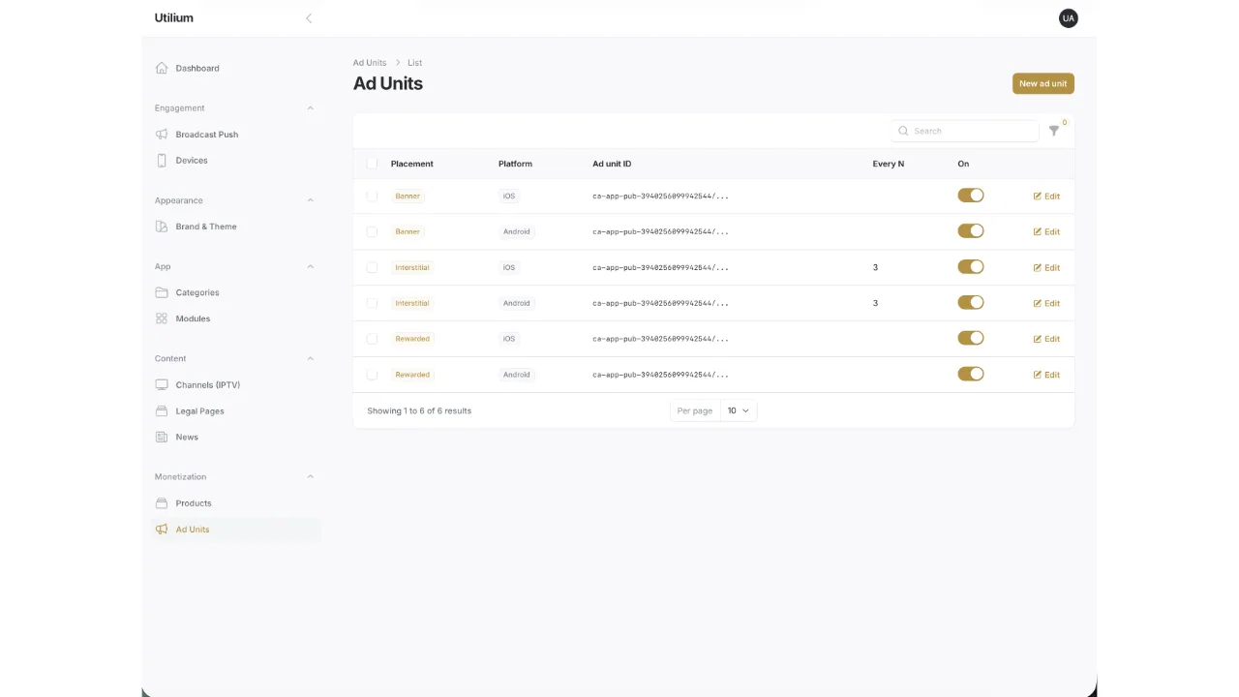Click the News newspaper icon

pyautogui.click(x=162, y=438)
